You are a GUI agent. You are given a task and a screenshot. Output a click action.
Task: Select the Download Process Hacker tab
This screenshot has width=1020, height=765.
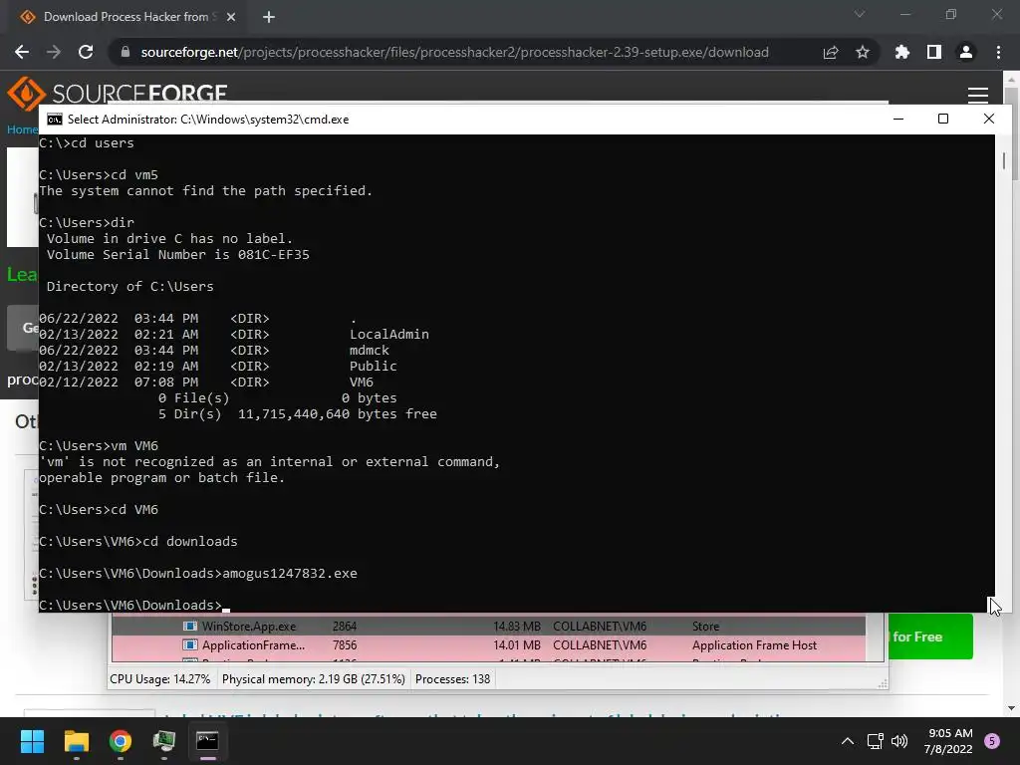[127, 17]
